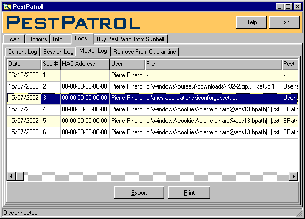Open the Session Log subtab
The height and width of the screenshot is (219, 305).
pos(58,52)
